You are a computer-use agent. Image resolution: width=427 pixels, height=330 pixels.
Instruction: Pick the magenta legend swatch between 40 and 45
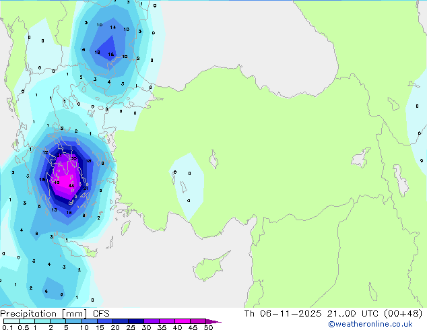[x=183, y=321]
